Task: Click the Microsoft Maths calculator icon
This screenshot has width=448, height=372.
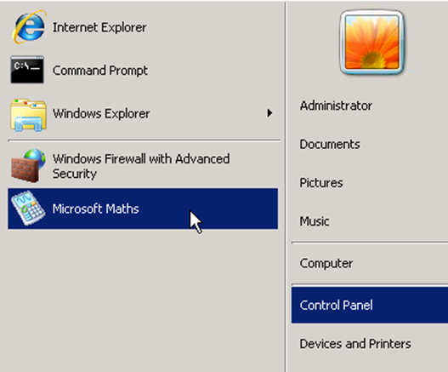Action: point(28,209)
